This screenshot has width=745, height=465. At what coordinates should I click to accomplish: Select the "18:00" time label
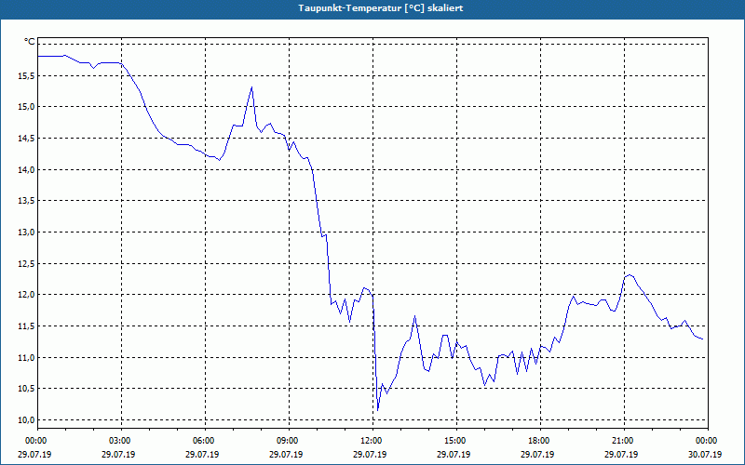540,441
